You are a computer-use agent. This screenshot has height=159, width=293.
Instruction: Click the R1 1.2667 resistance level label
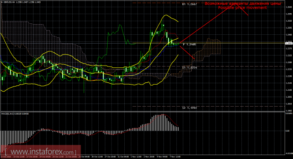point(189,4)
